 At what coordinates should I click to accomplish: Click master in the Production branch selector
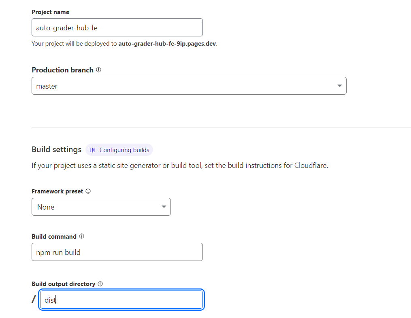pos(47,86)
